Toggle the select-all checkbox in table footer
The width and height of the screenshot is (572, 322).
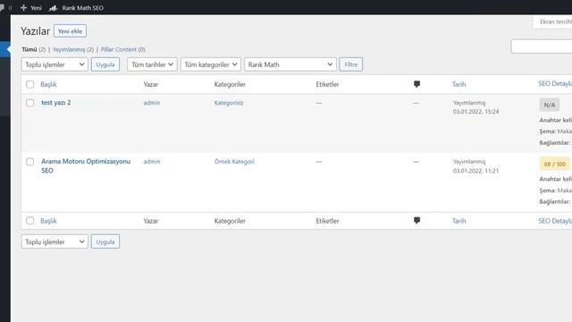click(x=29, y=221)
